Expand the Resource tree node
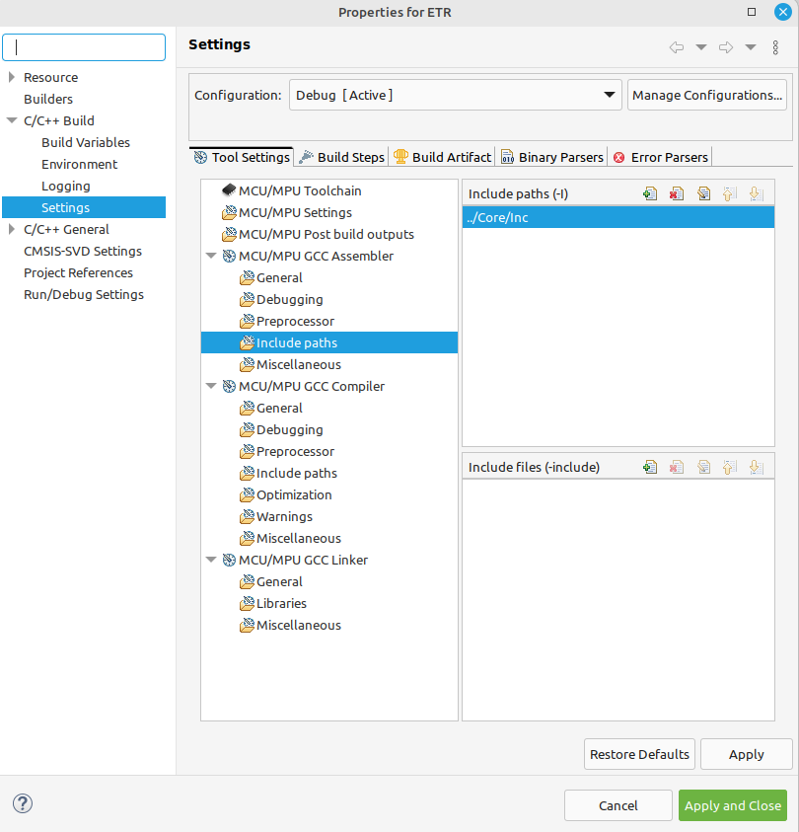This screenshot has height=832, width=799. [12, 77]
